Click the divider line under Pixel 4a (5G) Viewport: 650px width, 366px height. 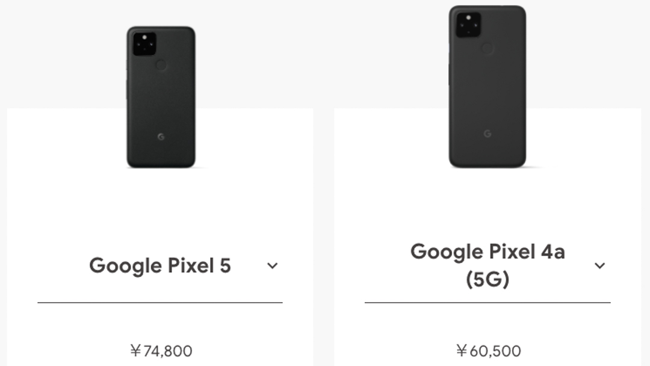487,302
